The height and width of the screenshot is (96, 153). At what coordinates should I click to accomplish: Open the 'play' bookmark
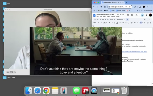point(112,10)
